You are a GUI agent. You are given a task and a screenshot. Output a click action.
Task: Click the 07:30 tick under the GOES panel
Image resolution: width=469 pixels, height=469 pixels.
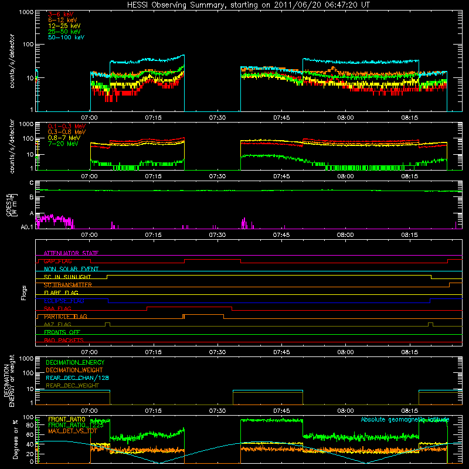[217, 235]
